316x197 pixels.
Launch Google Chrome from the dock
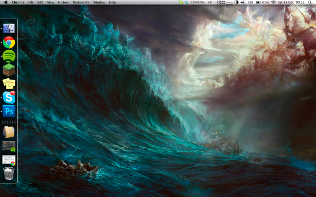pyautogui.click(x=9, y=42)
